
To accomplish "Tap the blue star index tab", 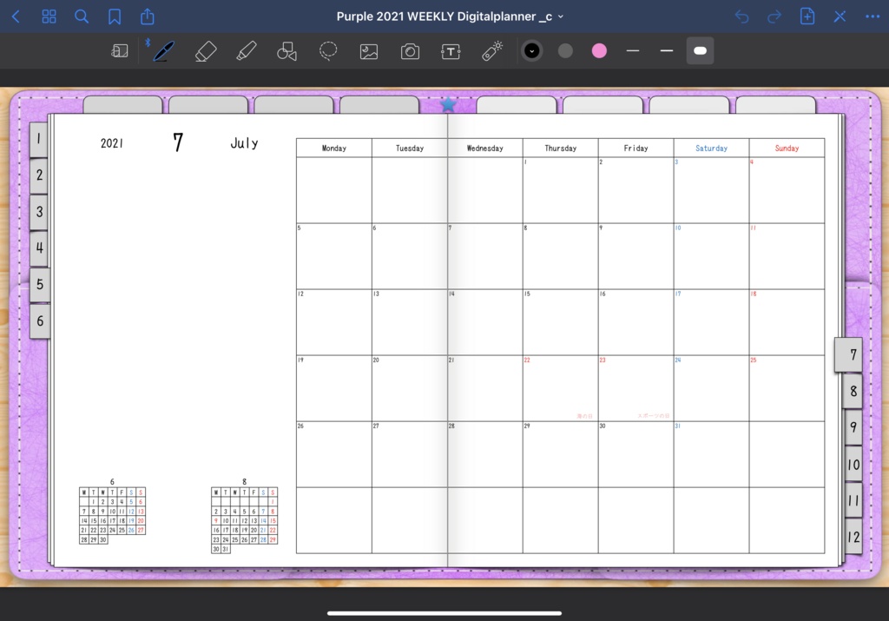I will point(448,104).
